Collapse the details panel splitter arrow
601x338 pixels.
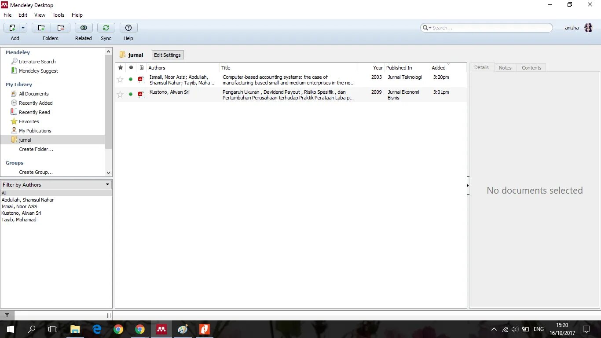click(468, 186)
